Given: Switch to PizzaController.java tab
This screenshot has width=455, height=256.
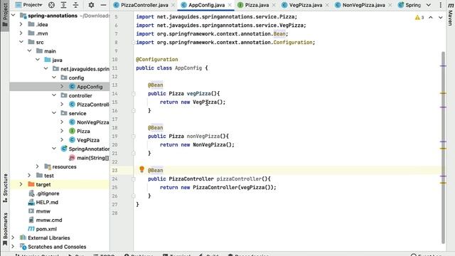Looking at the screenshot, I should [144, 5].
